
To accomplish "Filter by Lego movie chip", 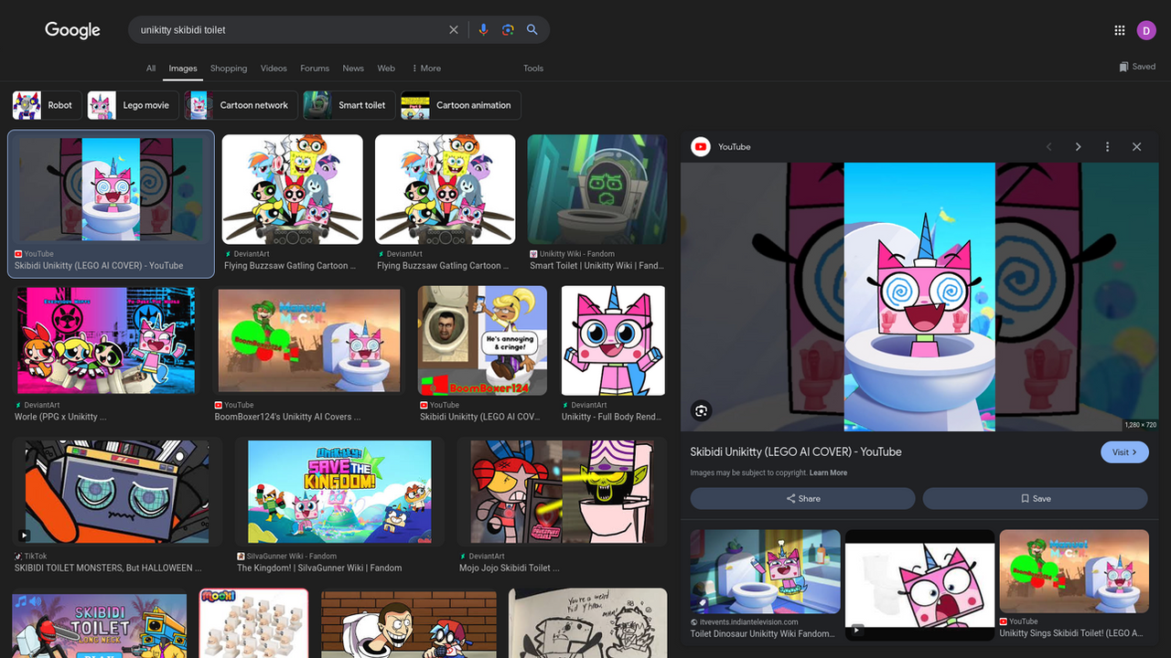I will point(132,105).
